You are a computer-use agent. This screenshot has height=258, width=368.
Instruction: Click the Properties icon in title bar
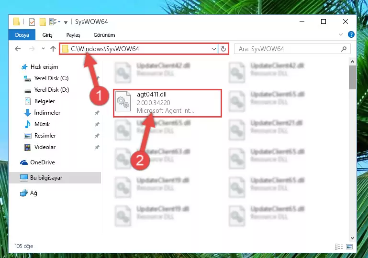point(32,22)
